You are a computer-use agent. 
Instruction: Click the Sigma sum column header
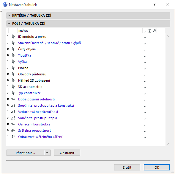coord(149,31)
